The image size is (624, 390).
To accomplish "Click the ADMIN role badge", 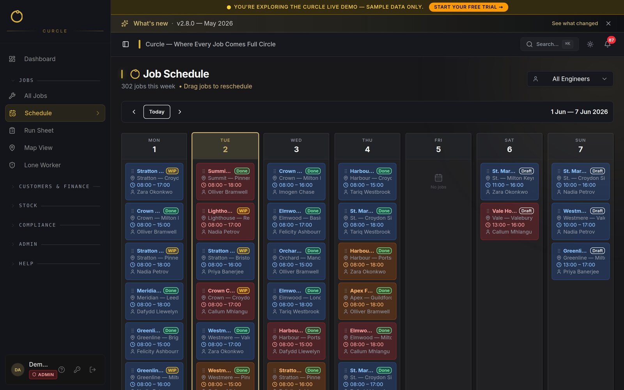I will click(43, 374).
